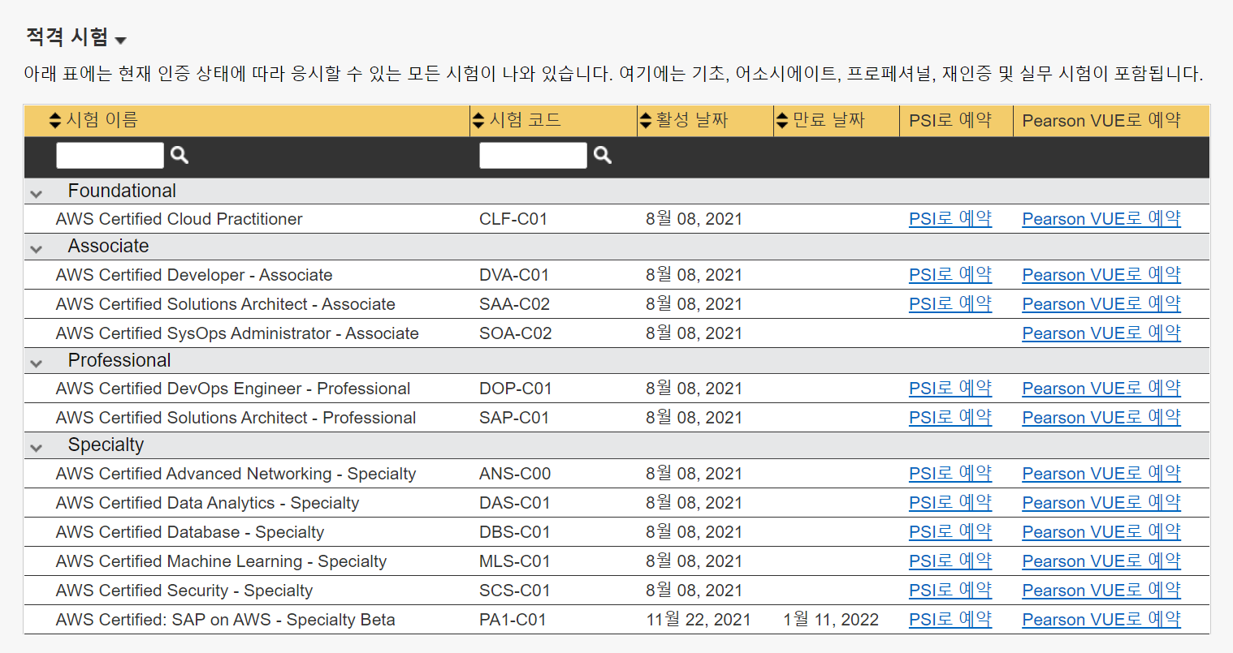Viewport: 1233px width, 653px height.
Task: Schedule Data Analytics Specialty with Pearson VUE
Action: coord(1101,503)
